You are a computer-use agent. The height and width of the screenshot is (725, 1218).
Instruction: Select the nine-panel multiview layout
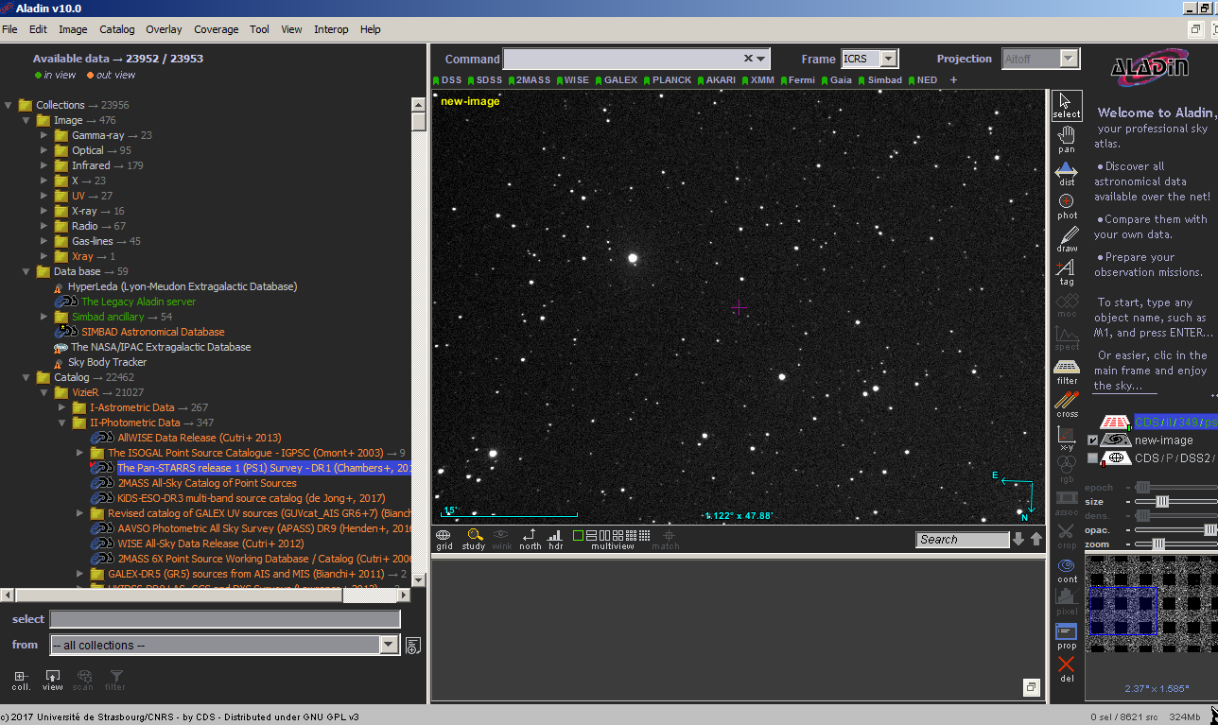(632, 535)
